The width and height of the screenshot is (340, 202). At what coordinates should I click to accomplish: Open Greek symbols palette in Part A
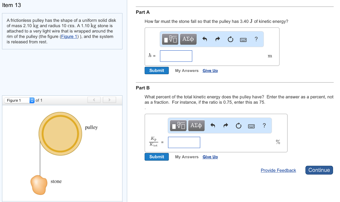pos(188,39)
